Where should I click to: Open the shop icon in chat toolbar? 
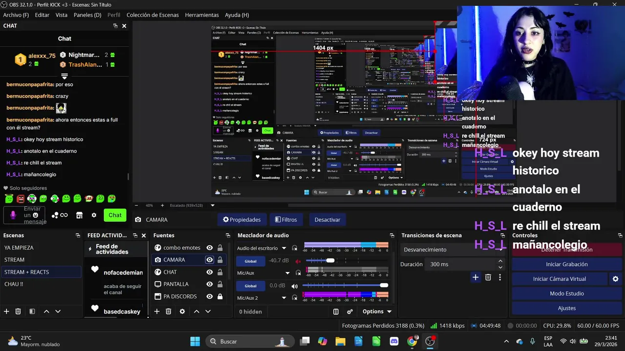79,215
